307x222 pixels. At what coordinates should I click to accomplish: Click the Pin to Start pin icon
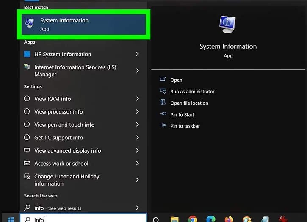point(163,114)
